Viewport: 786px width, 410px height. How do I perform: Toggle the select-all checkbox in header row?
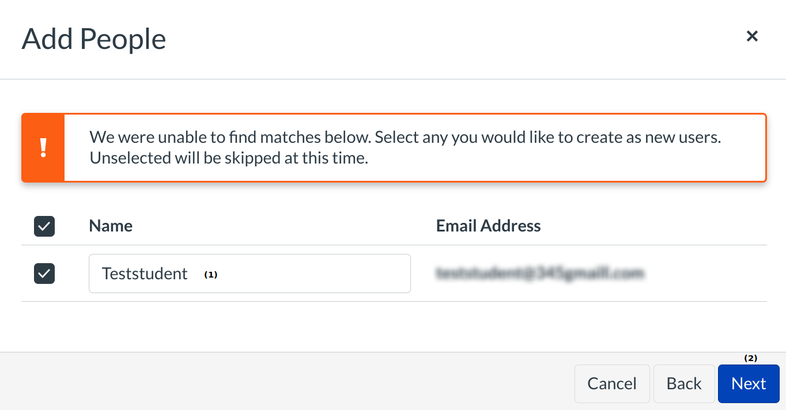[44, 226]
